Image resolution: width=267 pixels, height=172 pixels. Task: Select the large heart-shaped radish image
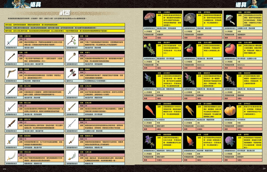[230, 49]
